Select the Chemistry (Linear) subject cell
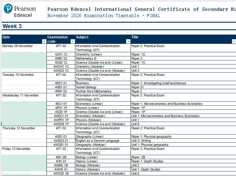 pyautogui.click(x=103, y=54)
